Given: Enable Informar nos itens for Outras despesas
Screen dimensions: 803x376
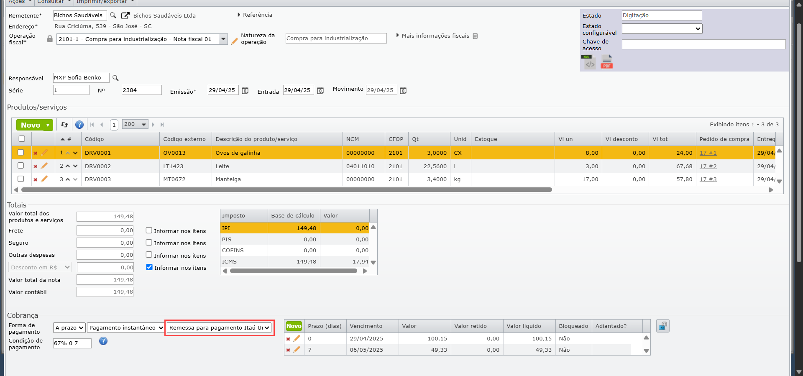Looking at the screenshot, I should [x=149, y=255].
